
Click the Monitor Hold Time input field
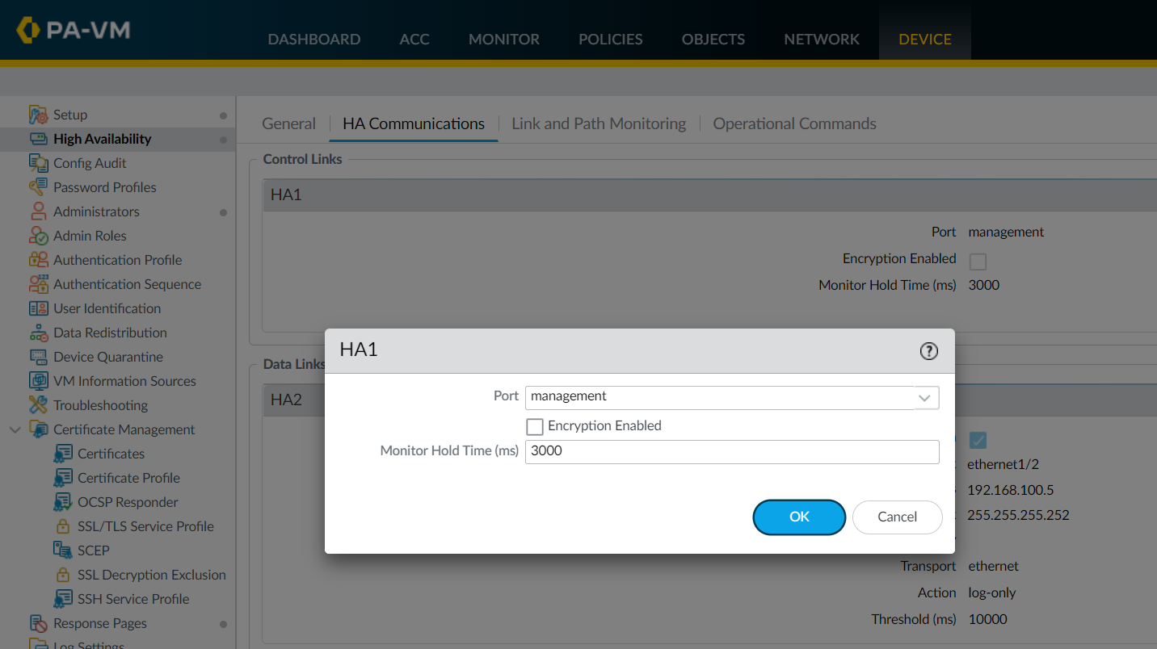[x=731, y=452]
